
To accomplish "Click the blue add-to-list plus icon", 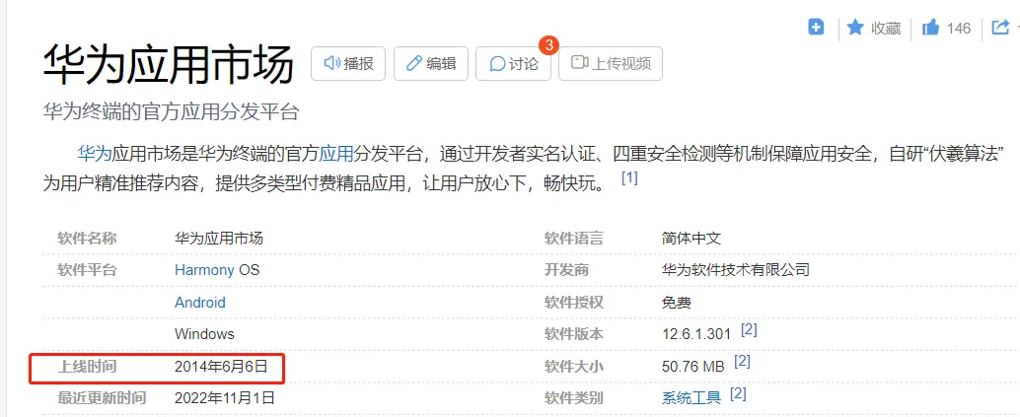I will [816, 28].
